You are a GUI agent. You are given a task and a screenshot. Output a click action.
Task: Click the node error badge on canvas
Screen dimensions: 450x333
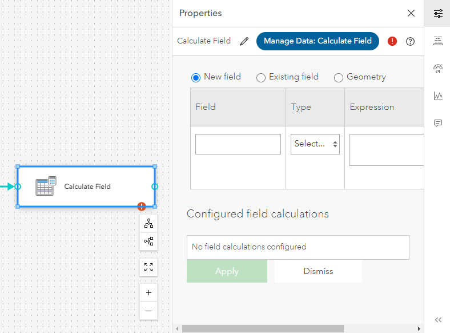(x=142, y=206)
